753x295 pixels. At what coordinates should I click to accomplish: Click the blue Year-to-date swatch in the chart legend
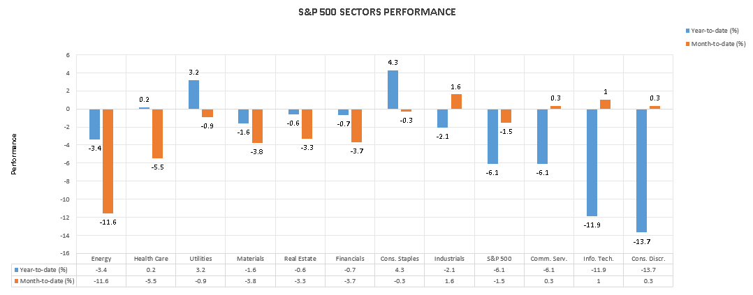(687, 31)
